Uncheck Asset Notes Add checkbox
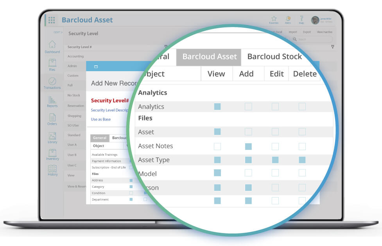382x246 pixels. click(248, 147)
